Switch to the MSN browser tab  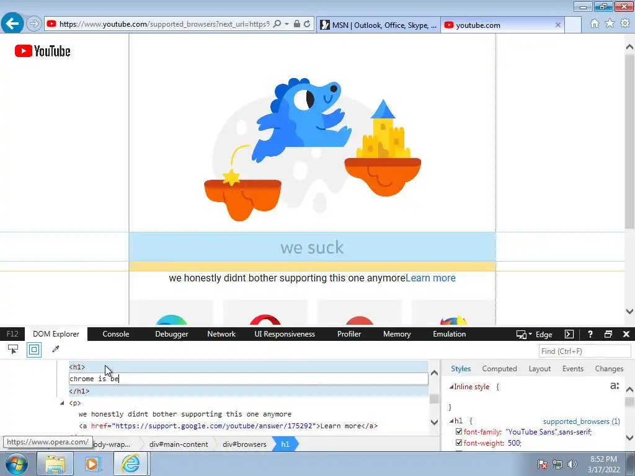pyautogui.click(x=379, y=25)
